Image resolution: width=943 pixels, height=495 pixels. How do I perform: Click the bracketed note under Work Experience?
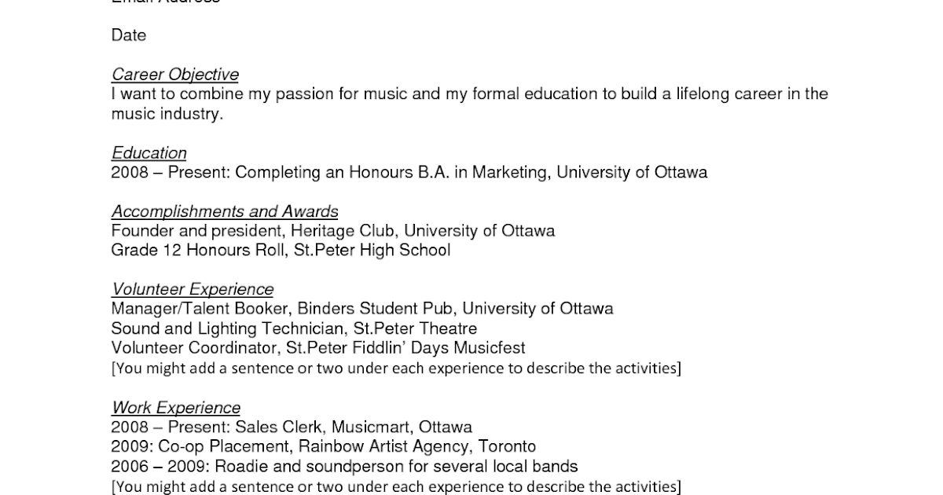click(396, 486)
